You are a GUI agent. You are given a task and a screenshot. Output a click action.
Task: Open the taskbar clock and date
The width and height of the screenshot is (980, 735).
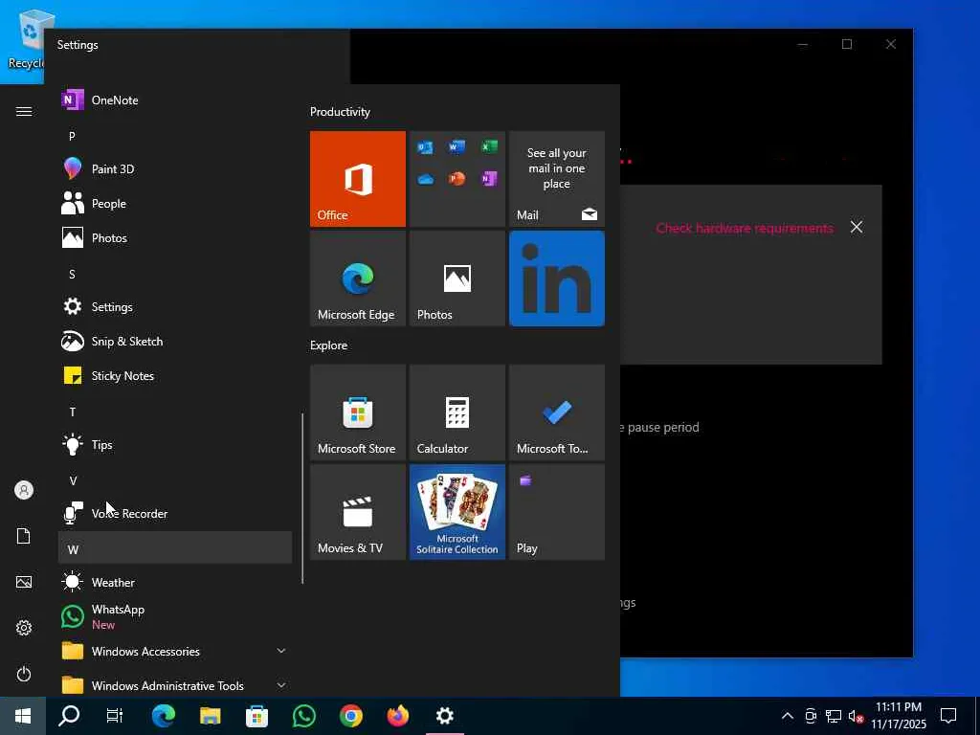pyautogui.click(x=899, y=716)
